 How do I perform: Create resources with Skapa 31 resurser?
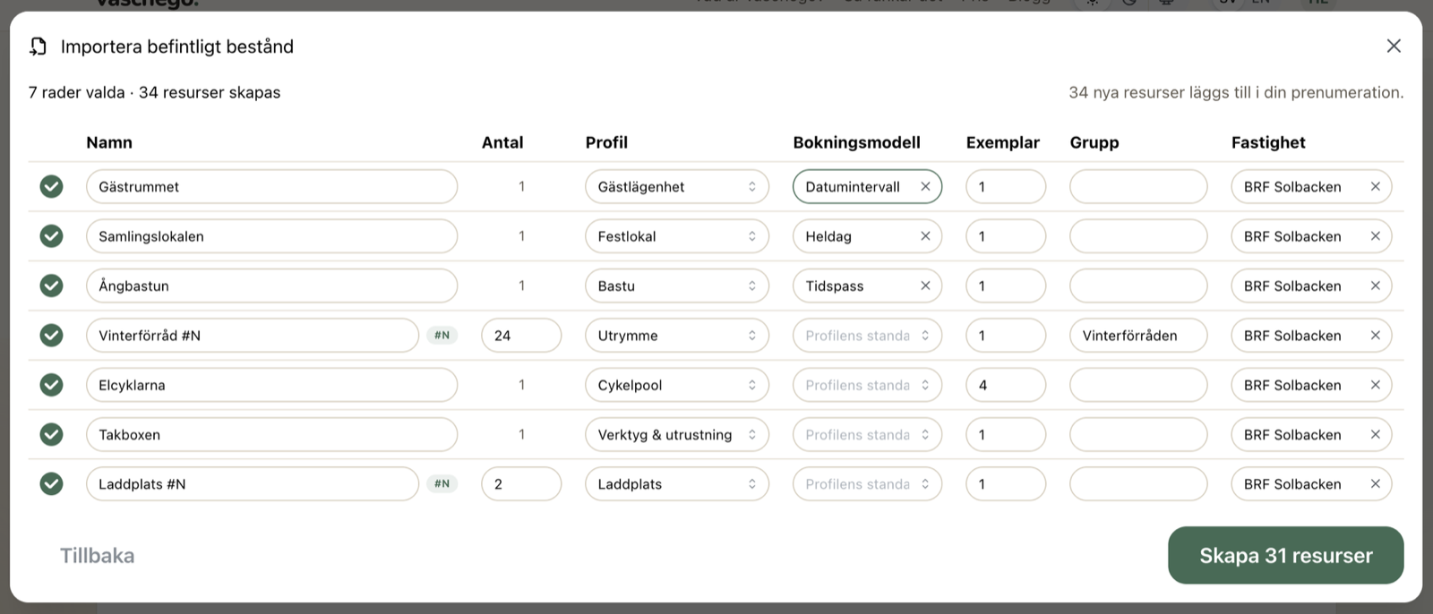pos(1286,556)
